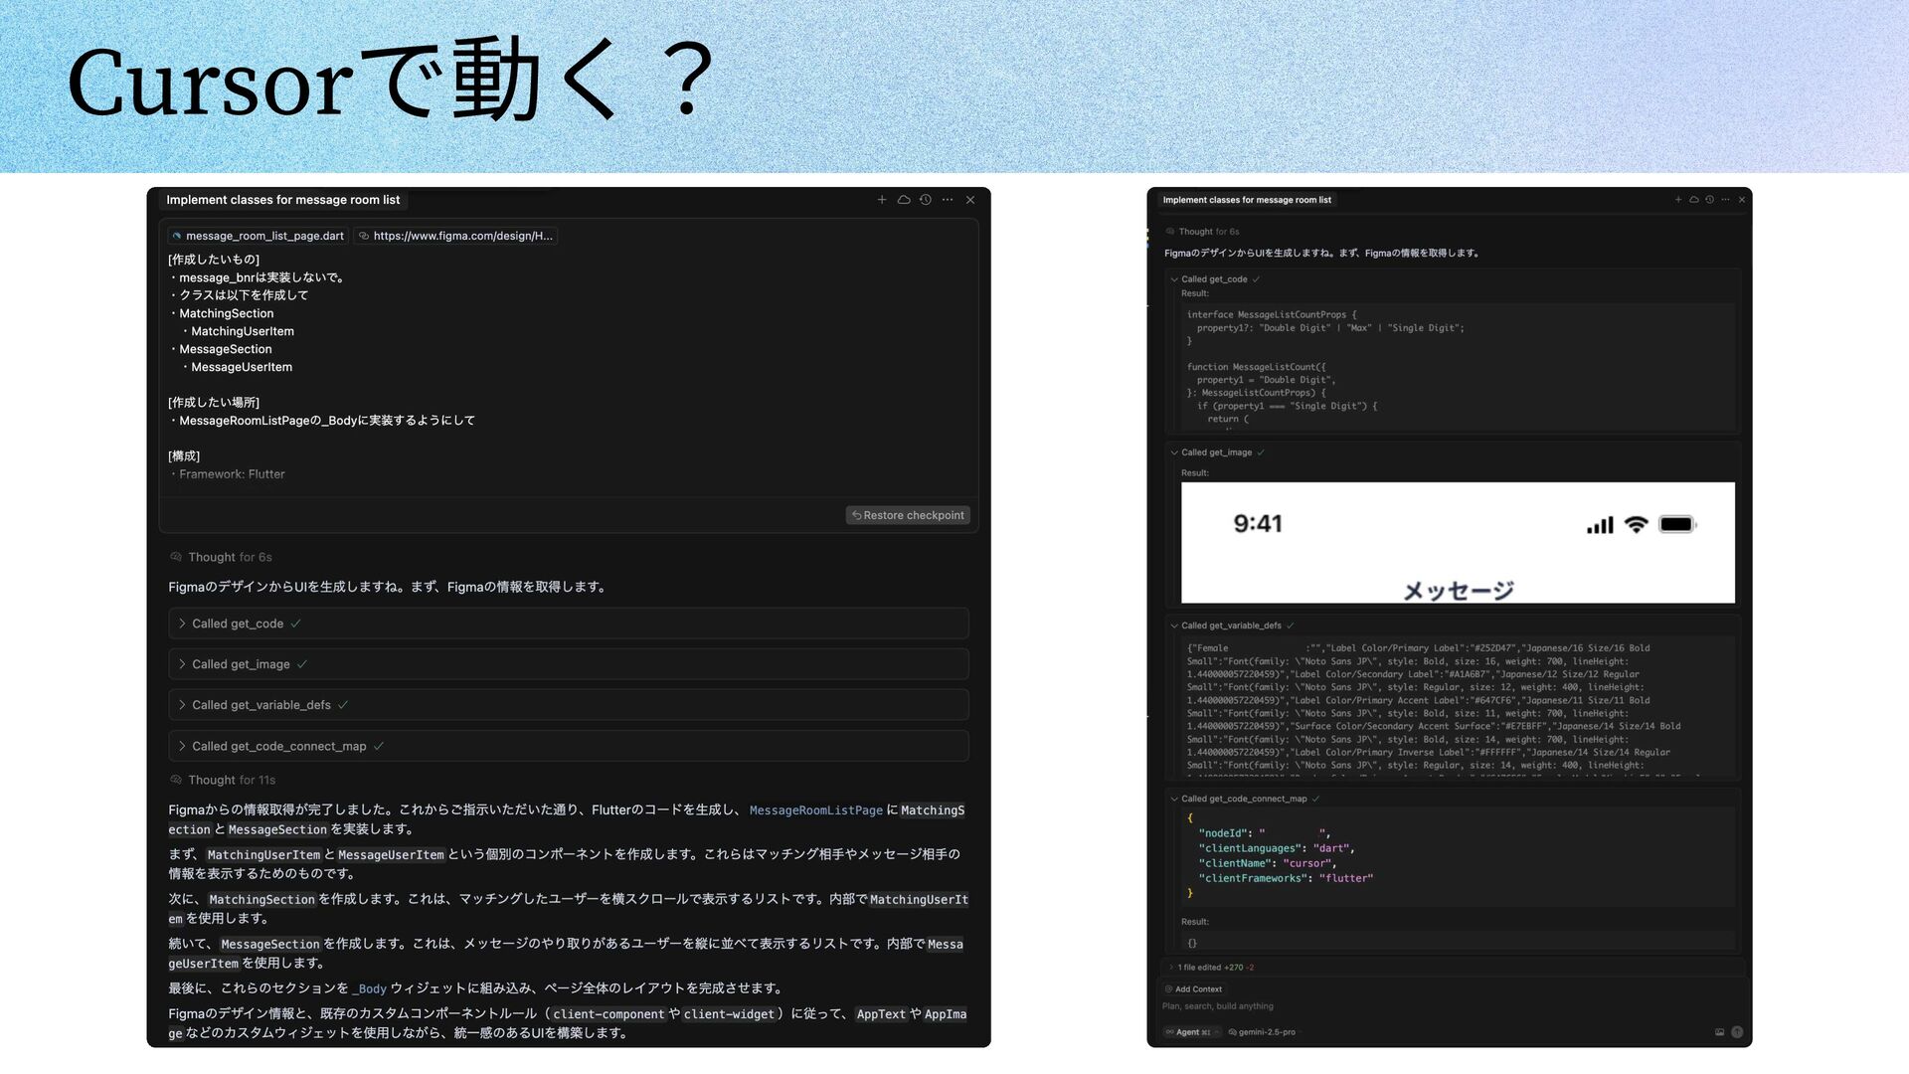This screenshot has height=1074, width=1909.
Task: Click the 'clientFrameworks' line in connect map JSON
Action: pos(1286,878)
